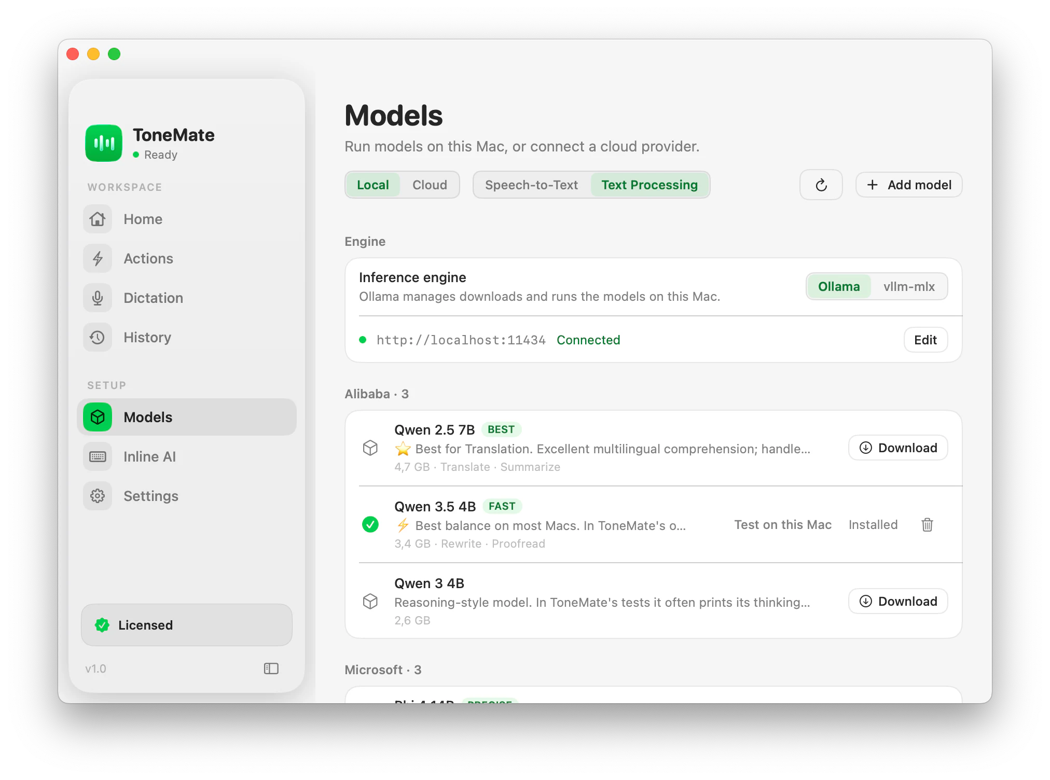
Task: Click the Qwen 2.5 7B cube icon
Action: click(x=370, y=448)
